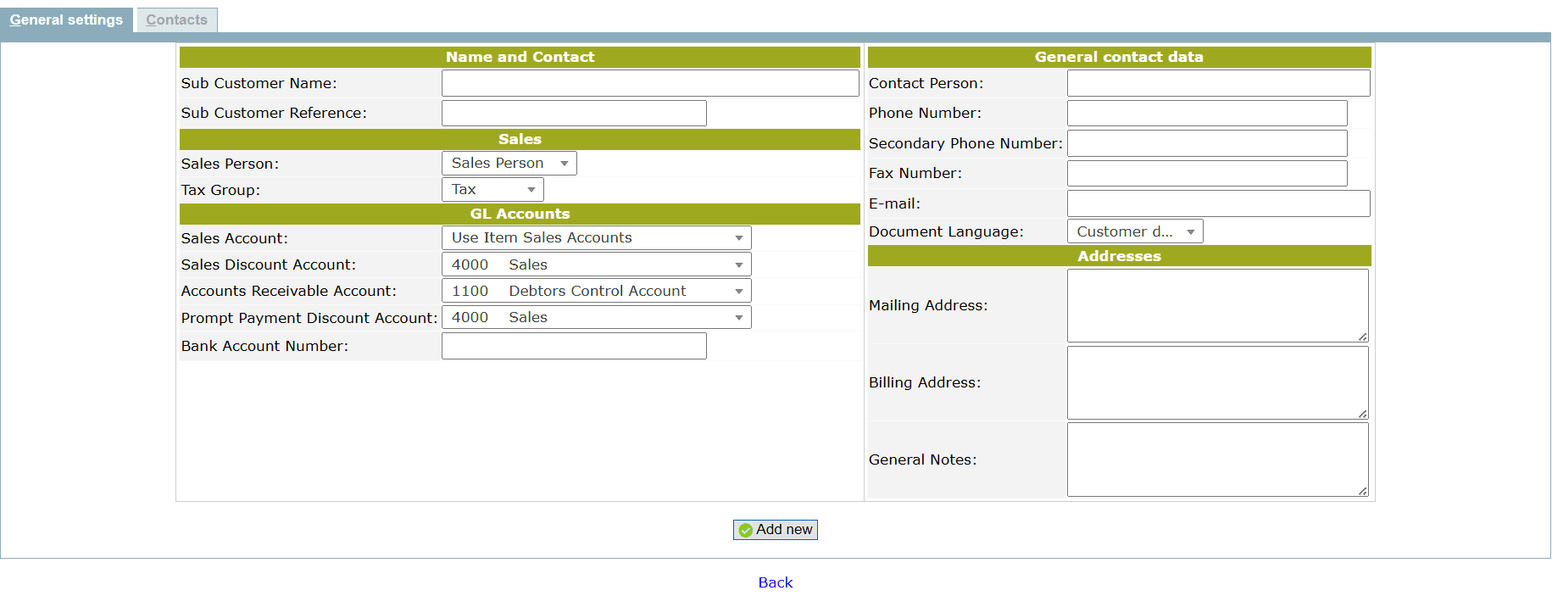Click the Bank Account Number field
The width and height of the screenshot is (1552, 596).
click(x=573, y=346)
